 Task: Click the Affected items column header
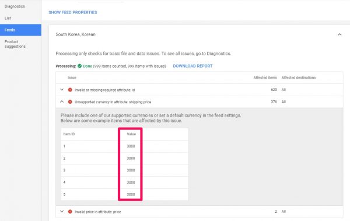(265, 78)
